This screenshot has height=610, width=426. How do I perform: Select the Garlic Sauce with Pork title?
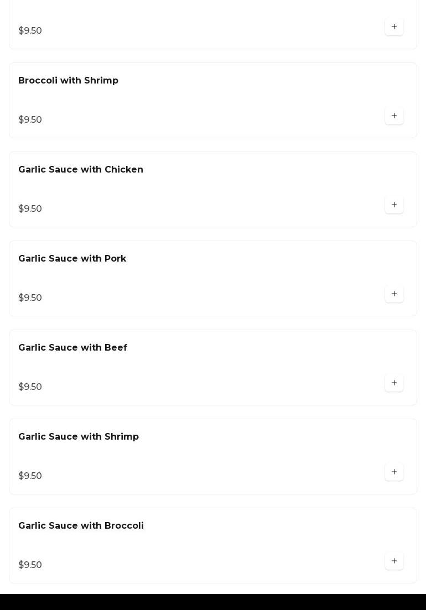(72, 259)
